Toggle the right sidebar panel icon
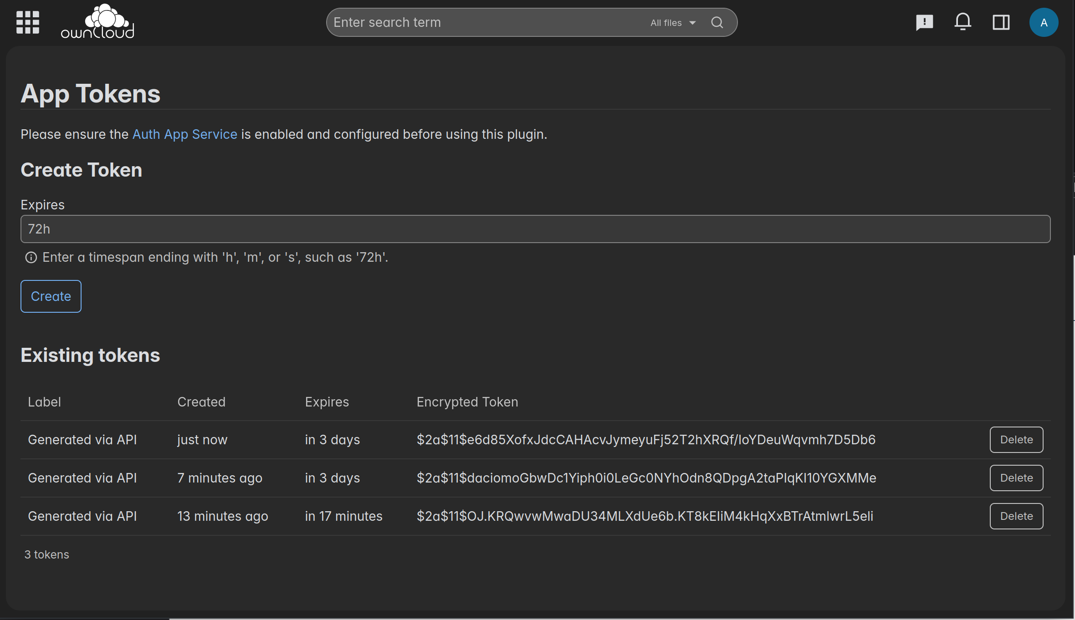The height and width of the screenshot is (620, 1075). pos(1001,22)
